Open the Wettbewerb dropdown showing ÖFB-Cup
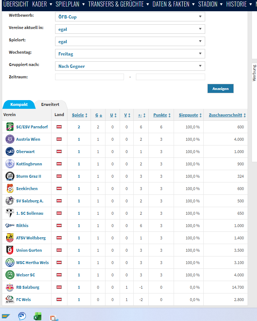 coord(130,17)
